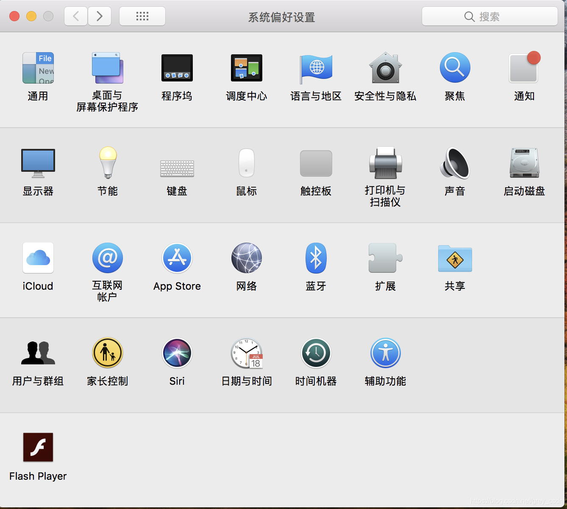Open iCloud preferences
The image size is (567, 509).
38,258
